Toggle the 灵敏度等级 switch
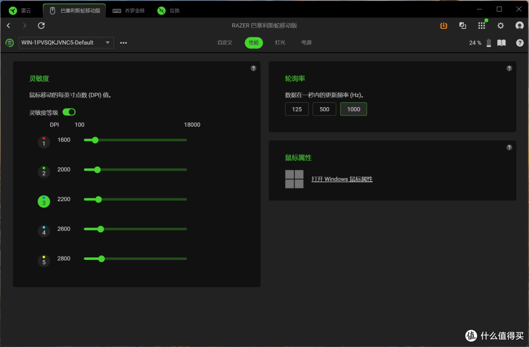529x347 pixels. pos(69,112)
